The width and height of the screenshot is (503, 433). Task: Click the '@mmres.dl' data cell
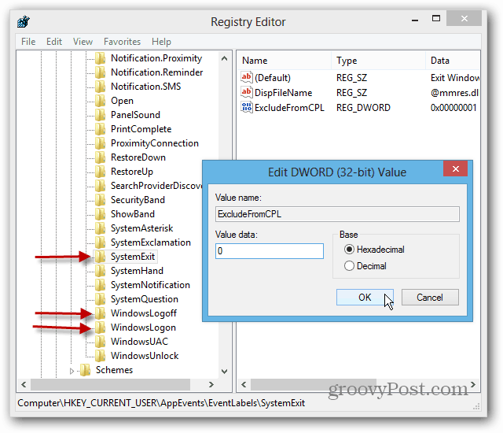(454, 93)
